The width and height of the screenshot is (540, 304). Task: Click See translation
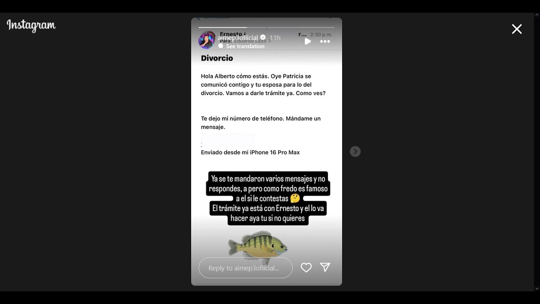[245, 46]
